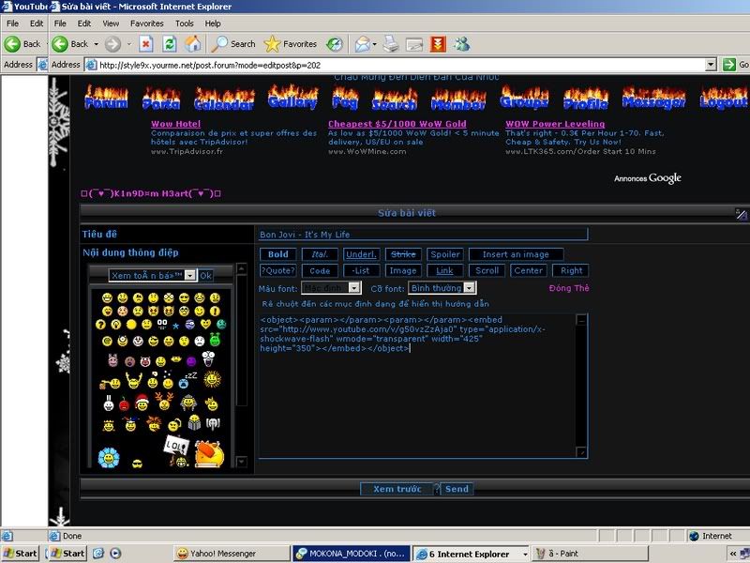Click the Strike formatting button
Viewport: 750px width, 563px height.
403,254
